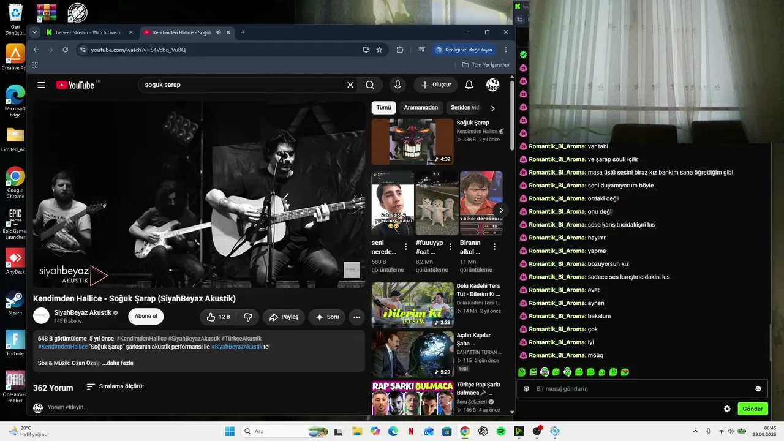Select the Seriden videolar filter chip
The height and width of the screenshot is (441, 784).
466,108
